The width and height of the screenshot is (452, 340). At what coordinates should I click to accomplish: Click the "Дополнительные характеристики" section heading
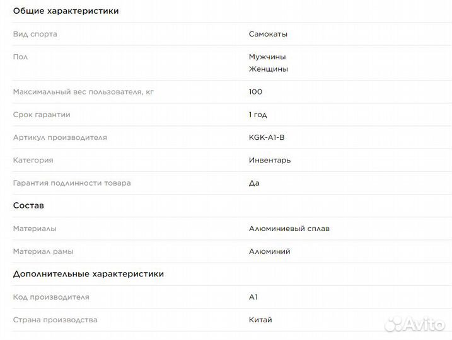[x=88, y=274]
